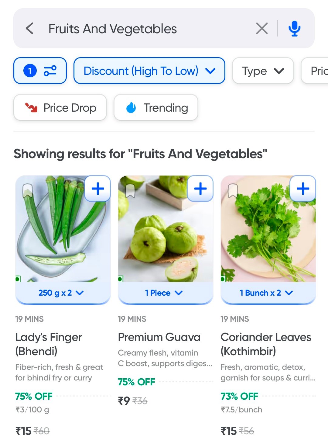
Task: Expand the Type filter dropdown
Action: (263, 71)
